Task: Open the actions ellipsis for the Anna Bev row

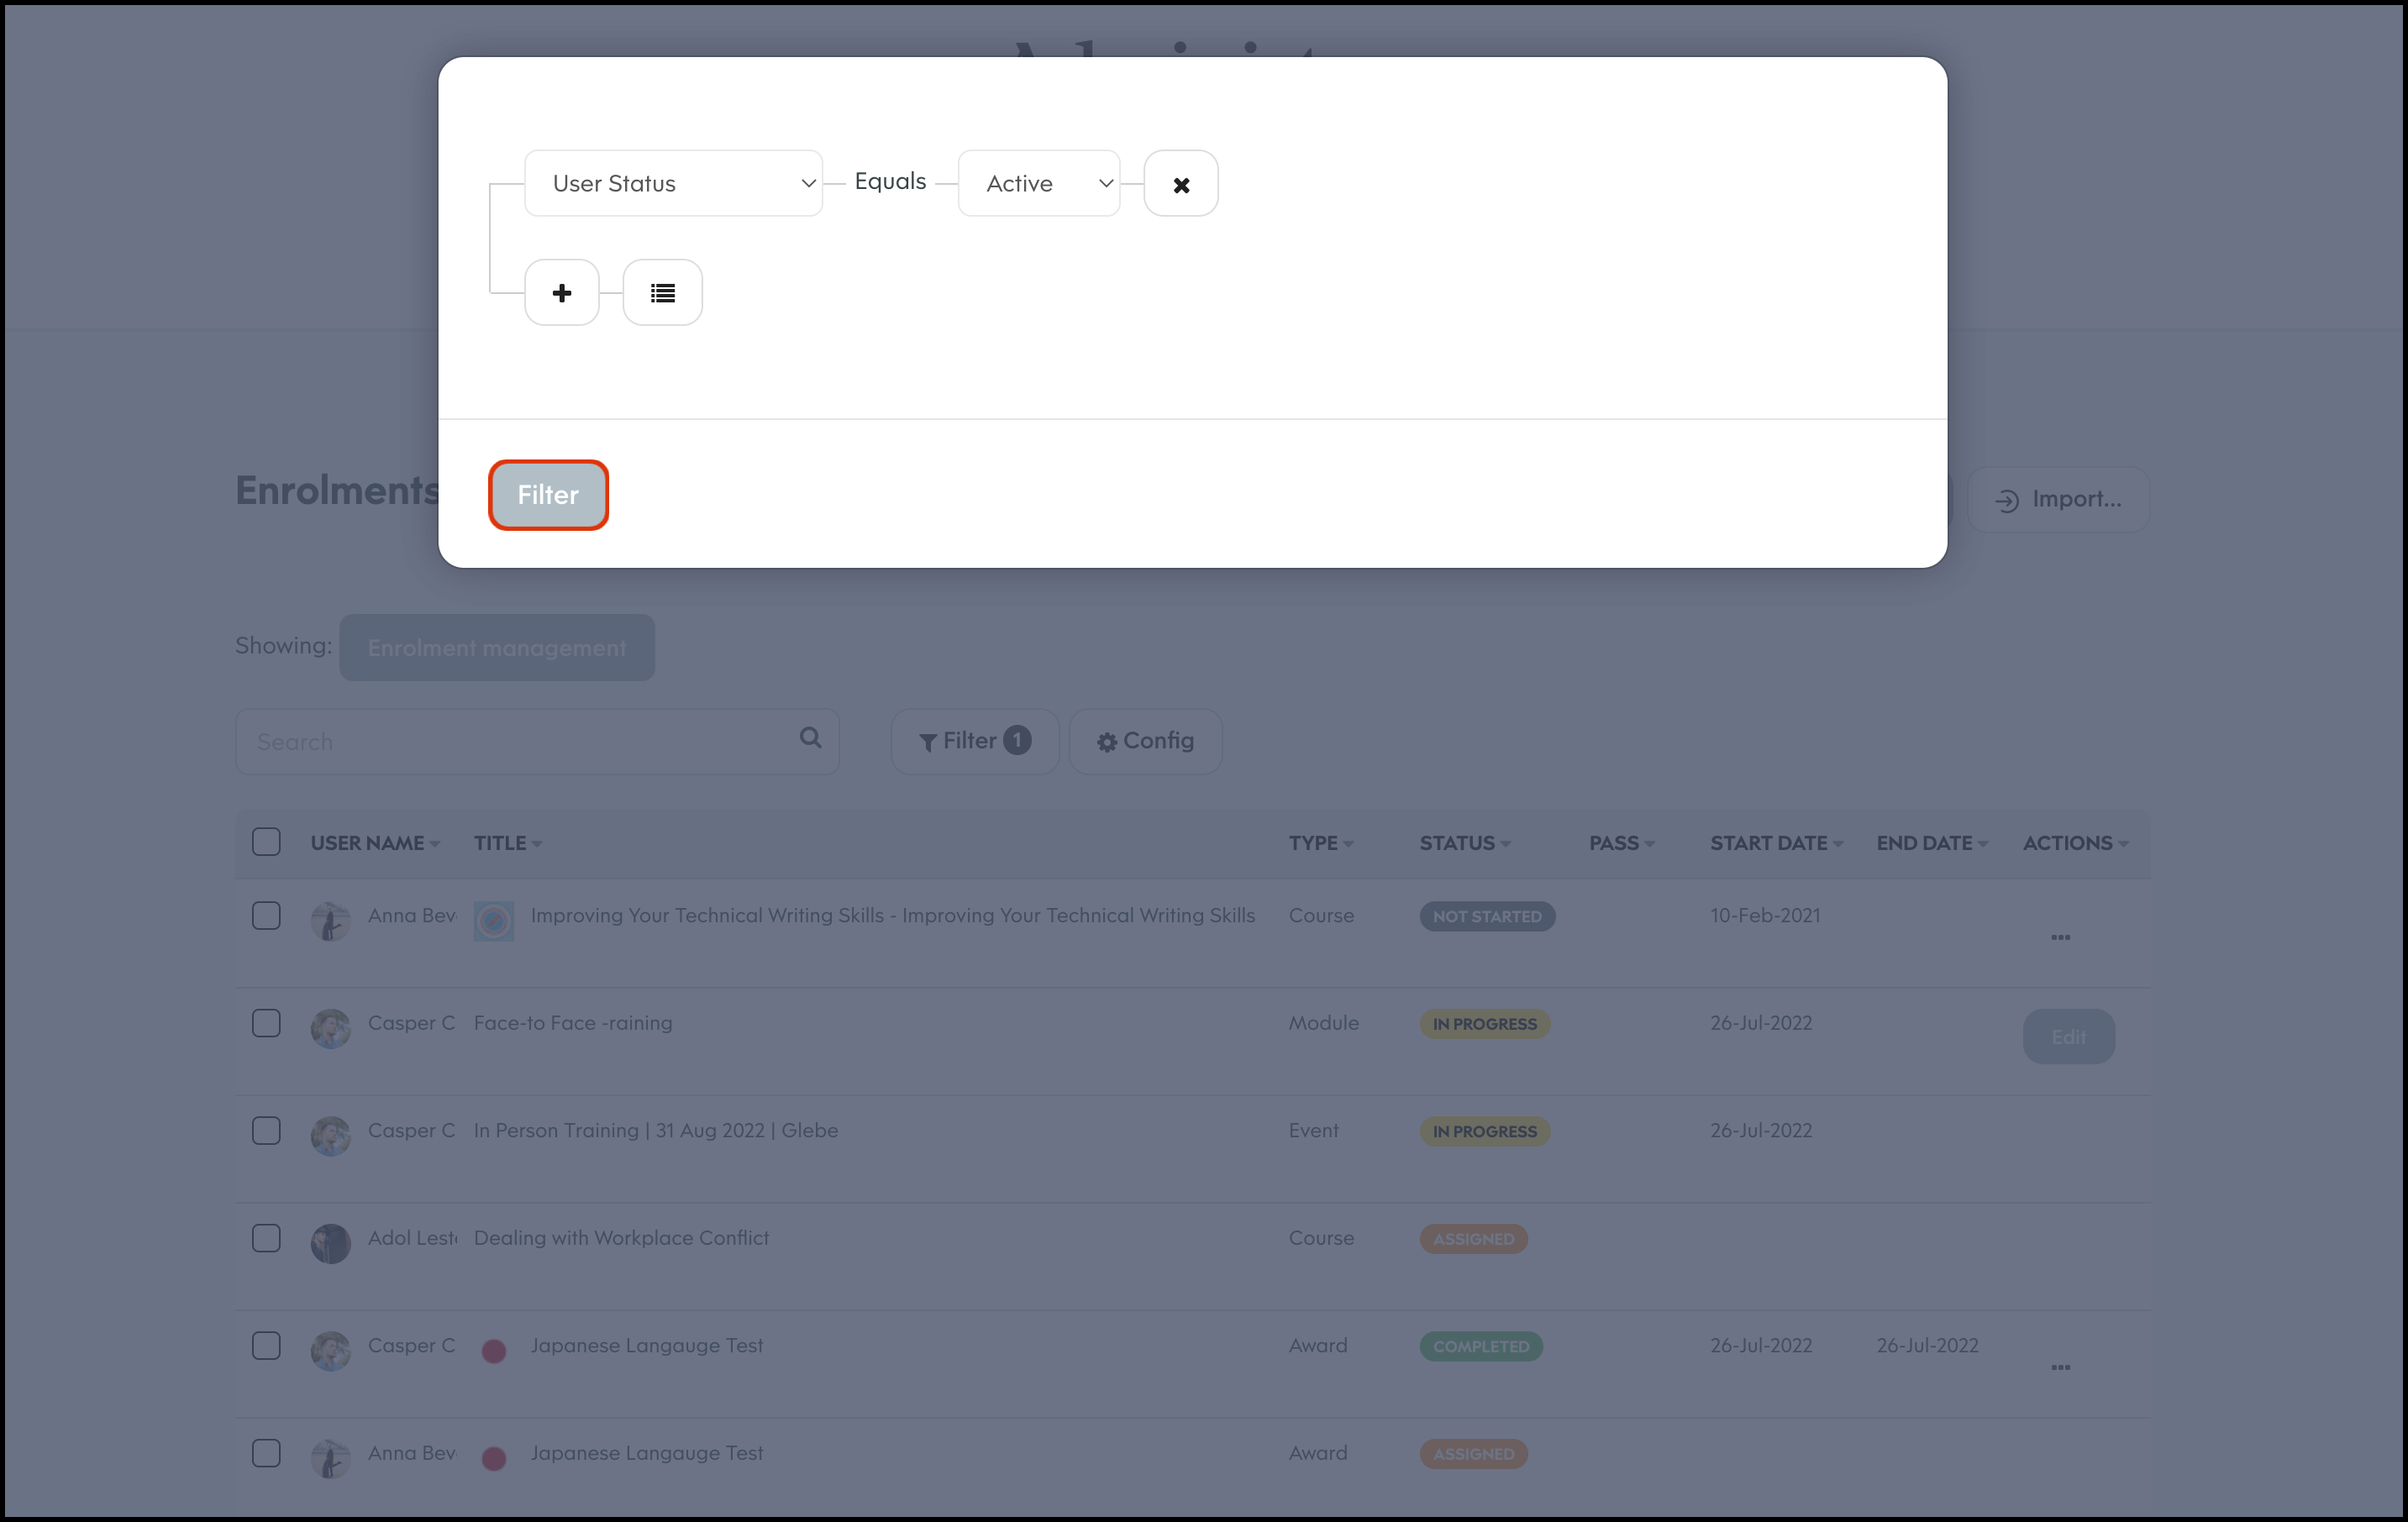Action: point(2060,937)
